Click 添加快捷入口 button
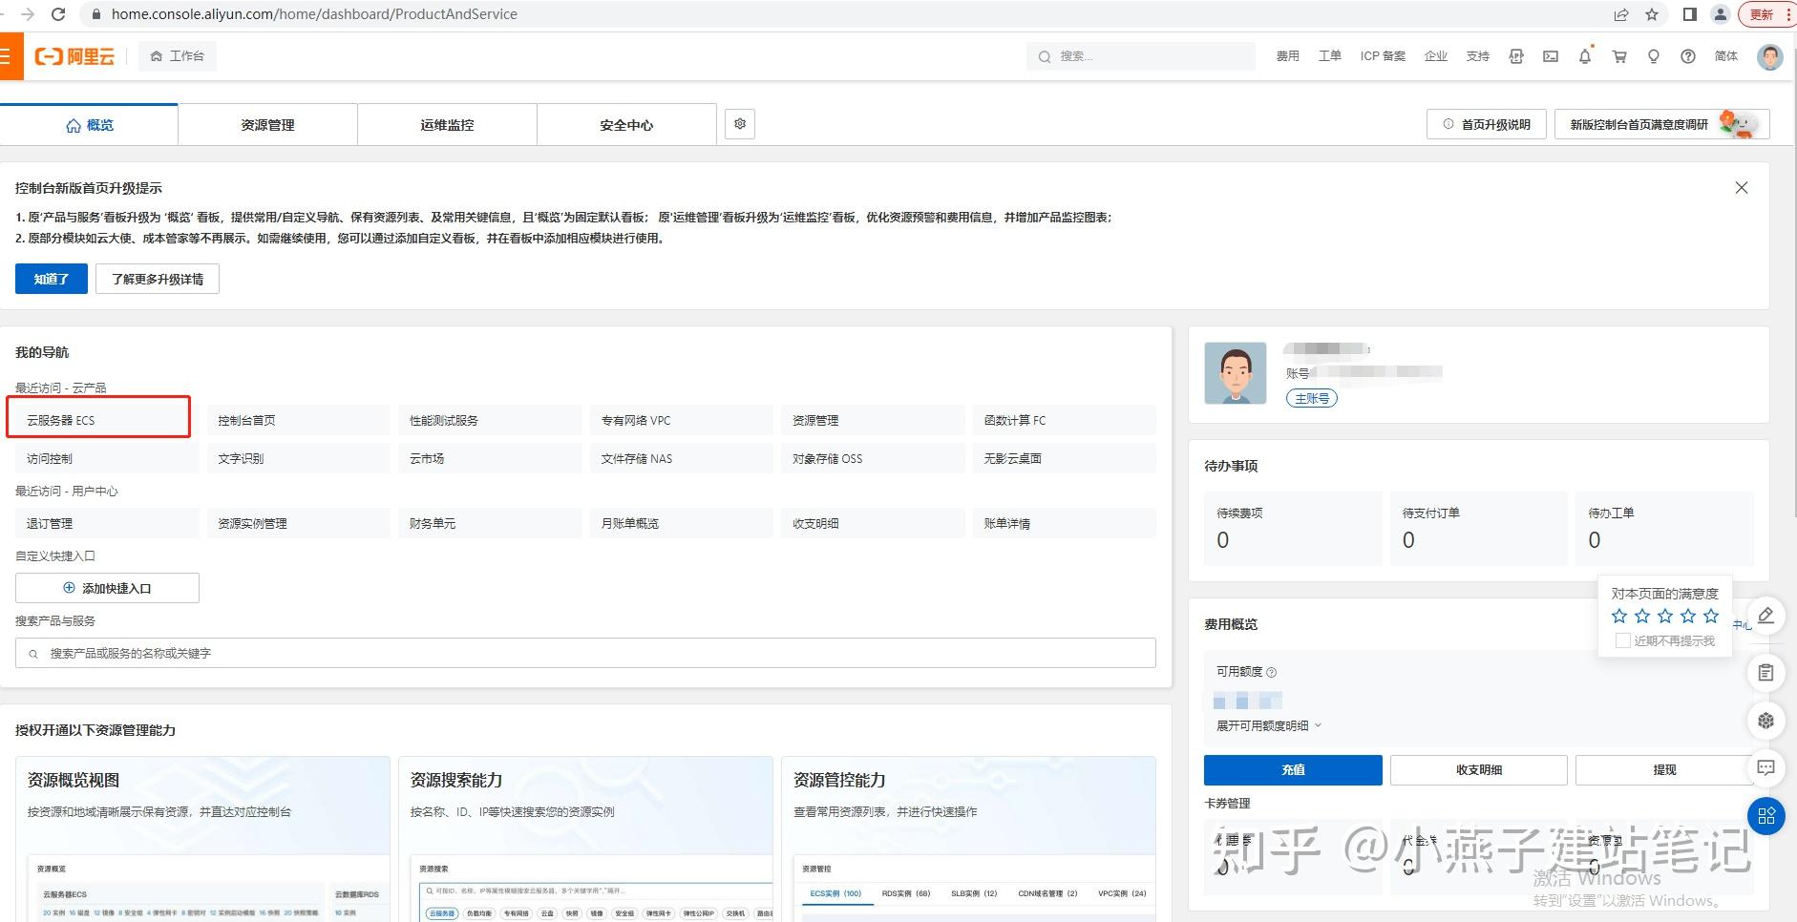The width and height of the screenshot is (1797, 922). pos(107,588)
